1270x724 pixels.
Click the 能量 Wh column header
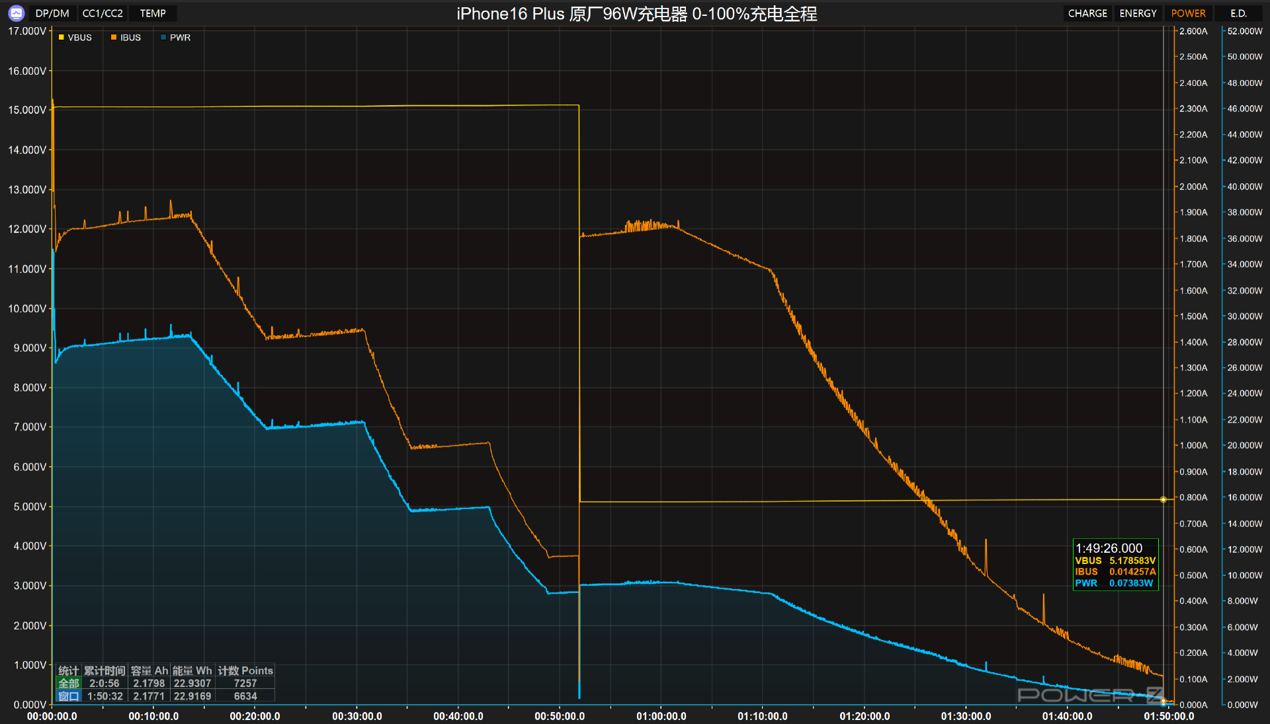coord(192,671)
